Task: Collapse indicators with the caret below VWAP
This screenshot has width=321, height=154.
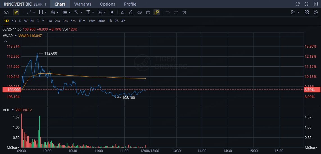Action: click(x=5, y=41)
